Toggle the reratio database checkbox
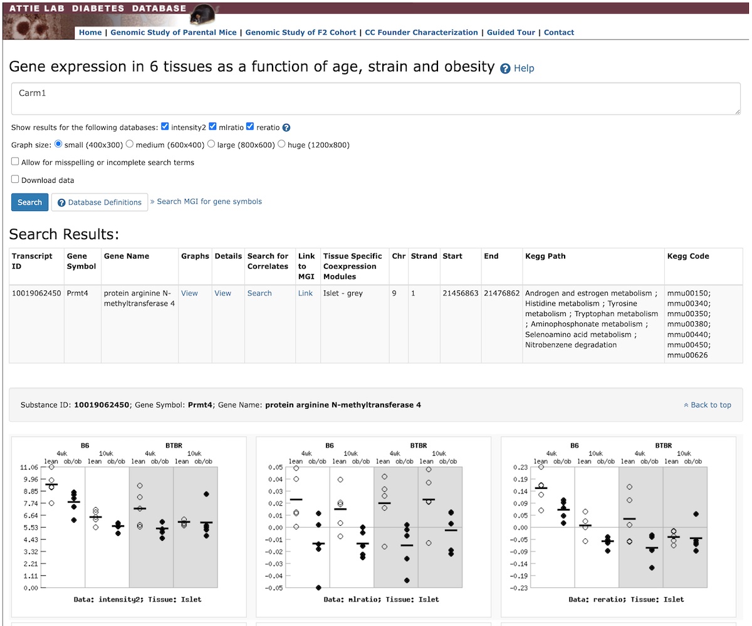752x626 pixels. click(250, 126)
